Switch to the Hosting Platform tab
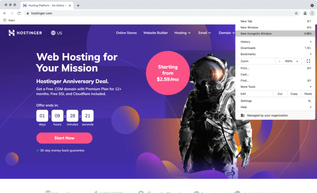The height and width of the screenshot is (193, 317). coord(46,5)
